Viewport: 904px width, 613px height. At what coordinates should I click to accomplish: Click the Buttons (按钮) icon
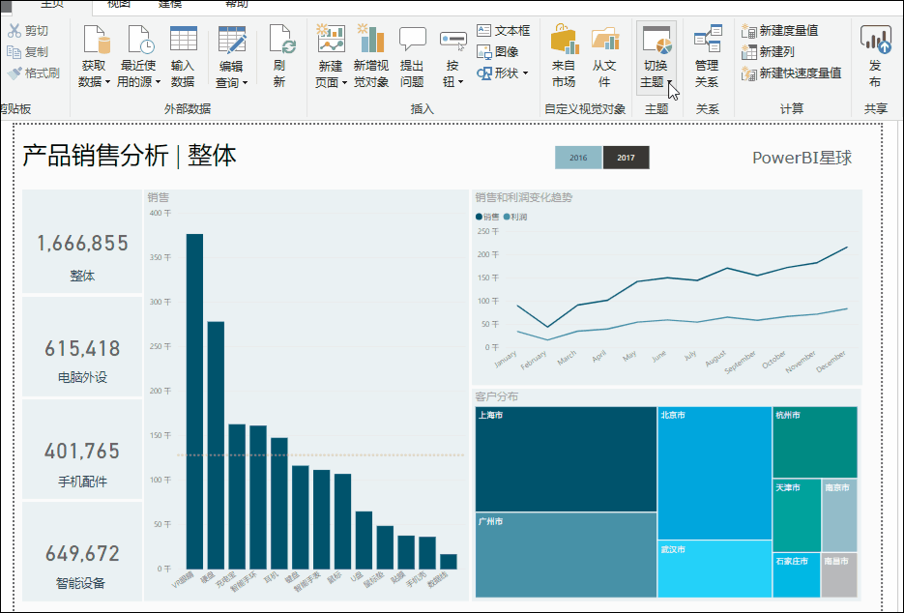(453, 41)
